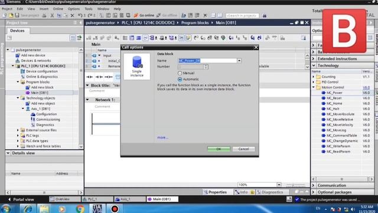Click the Cut scissors icon in toolbar

[52, 15]
